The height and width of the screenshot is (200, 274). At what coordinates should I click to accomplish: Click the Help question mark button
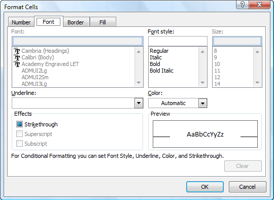(243, 5)
